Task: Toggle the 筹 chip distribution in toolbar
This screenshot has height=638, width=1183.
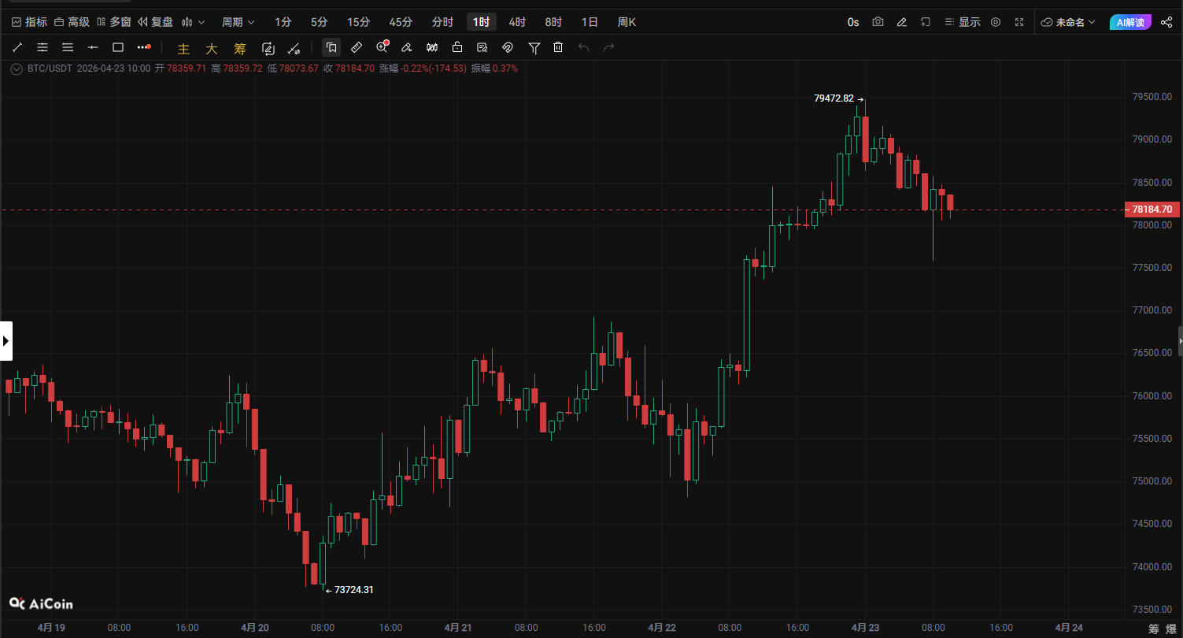Action: (240, 48)
